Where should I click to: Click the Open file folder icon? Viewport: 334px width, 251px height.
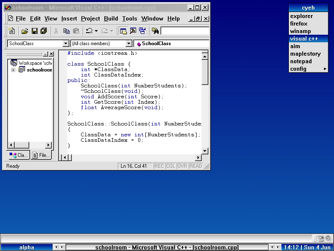[25, 31]
